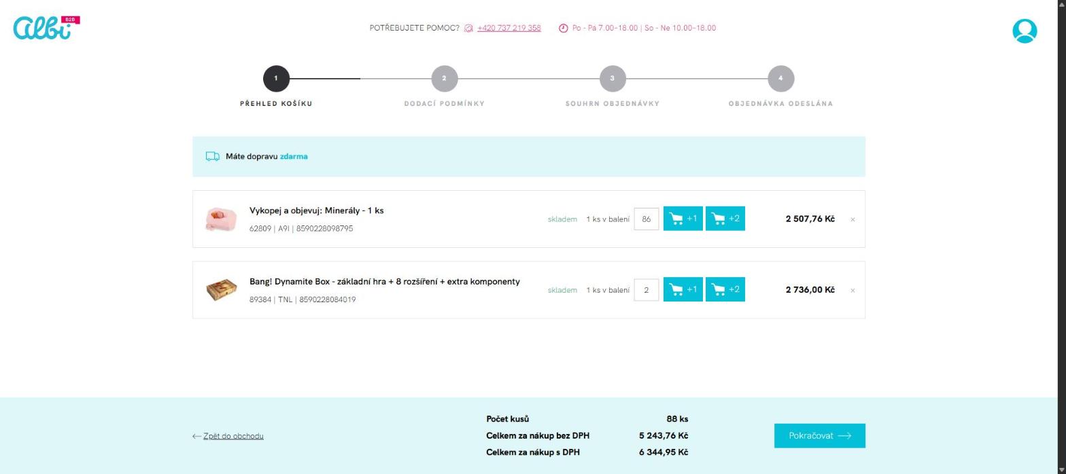Select step 2 Dodací podmínky circle
This screenshot has height=474, width=1066.
(444, 79)
